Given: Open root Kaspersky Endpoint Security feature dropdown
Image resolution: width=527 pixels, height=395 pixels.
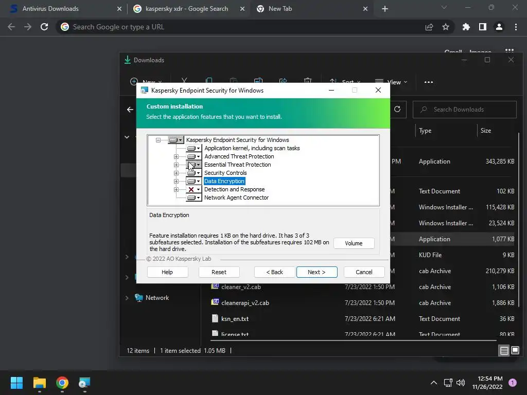Looking at the screenshot, I should [x=175, y=140].
